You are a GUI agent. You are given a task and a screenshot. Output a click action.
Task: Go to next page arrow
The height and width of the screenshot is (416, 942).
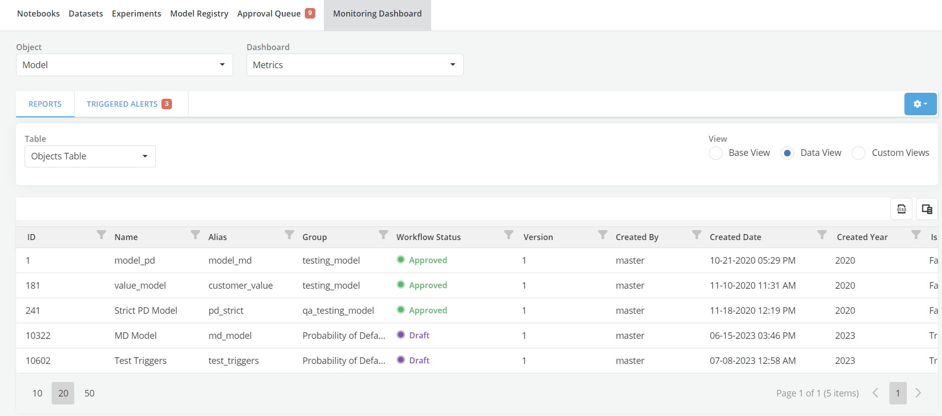[x=918, y=393]
